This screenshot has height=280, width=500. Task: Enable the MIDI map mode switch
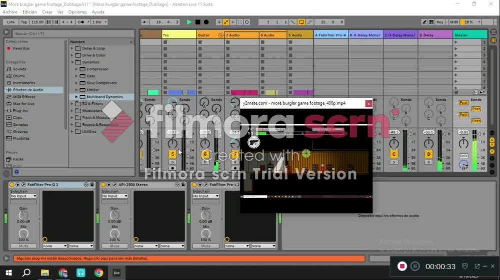tap(454, 22)
